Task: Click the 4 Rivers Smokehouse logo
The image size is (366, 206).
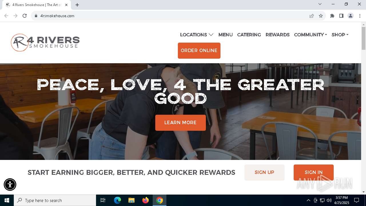Action: [45, 43]
